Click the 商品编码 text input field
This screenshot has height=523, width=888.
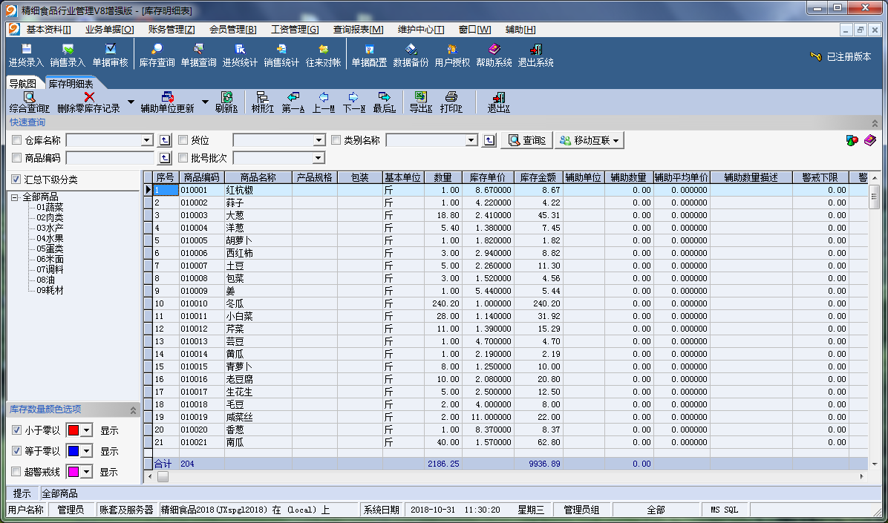[111, 158]
